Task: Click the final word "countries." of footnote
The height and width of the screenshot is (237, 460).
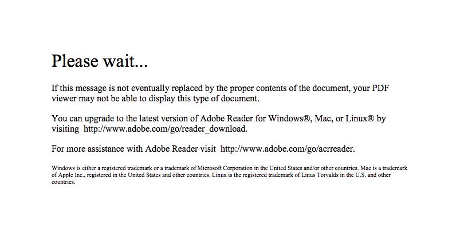Action: click(x=64, y=182)
